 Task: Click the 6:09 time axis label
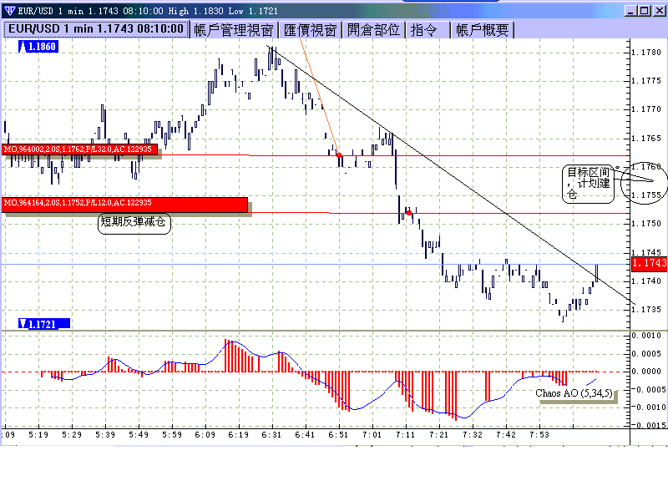pyautogui.click(x=205, y=435)
